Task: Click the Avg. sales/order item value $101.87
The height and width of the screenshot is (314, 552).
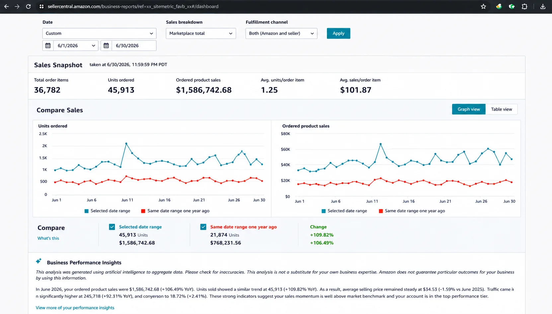Action: click(x=355, y=90)
